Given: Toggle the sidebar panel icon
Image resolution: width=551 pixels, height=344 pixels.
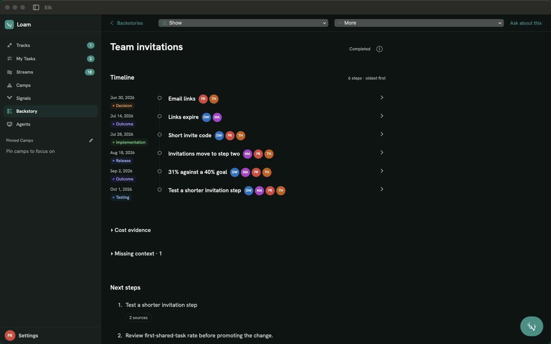Looking at the screenshot, I should [36, 7].
